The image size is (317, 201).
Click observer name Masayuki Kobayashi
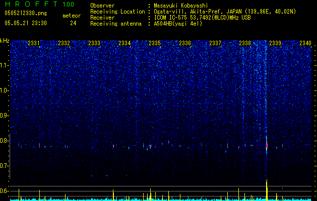[181, 6]
